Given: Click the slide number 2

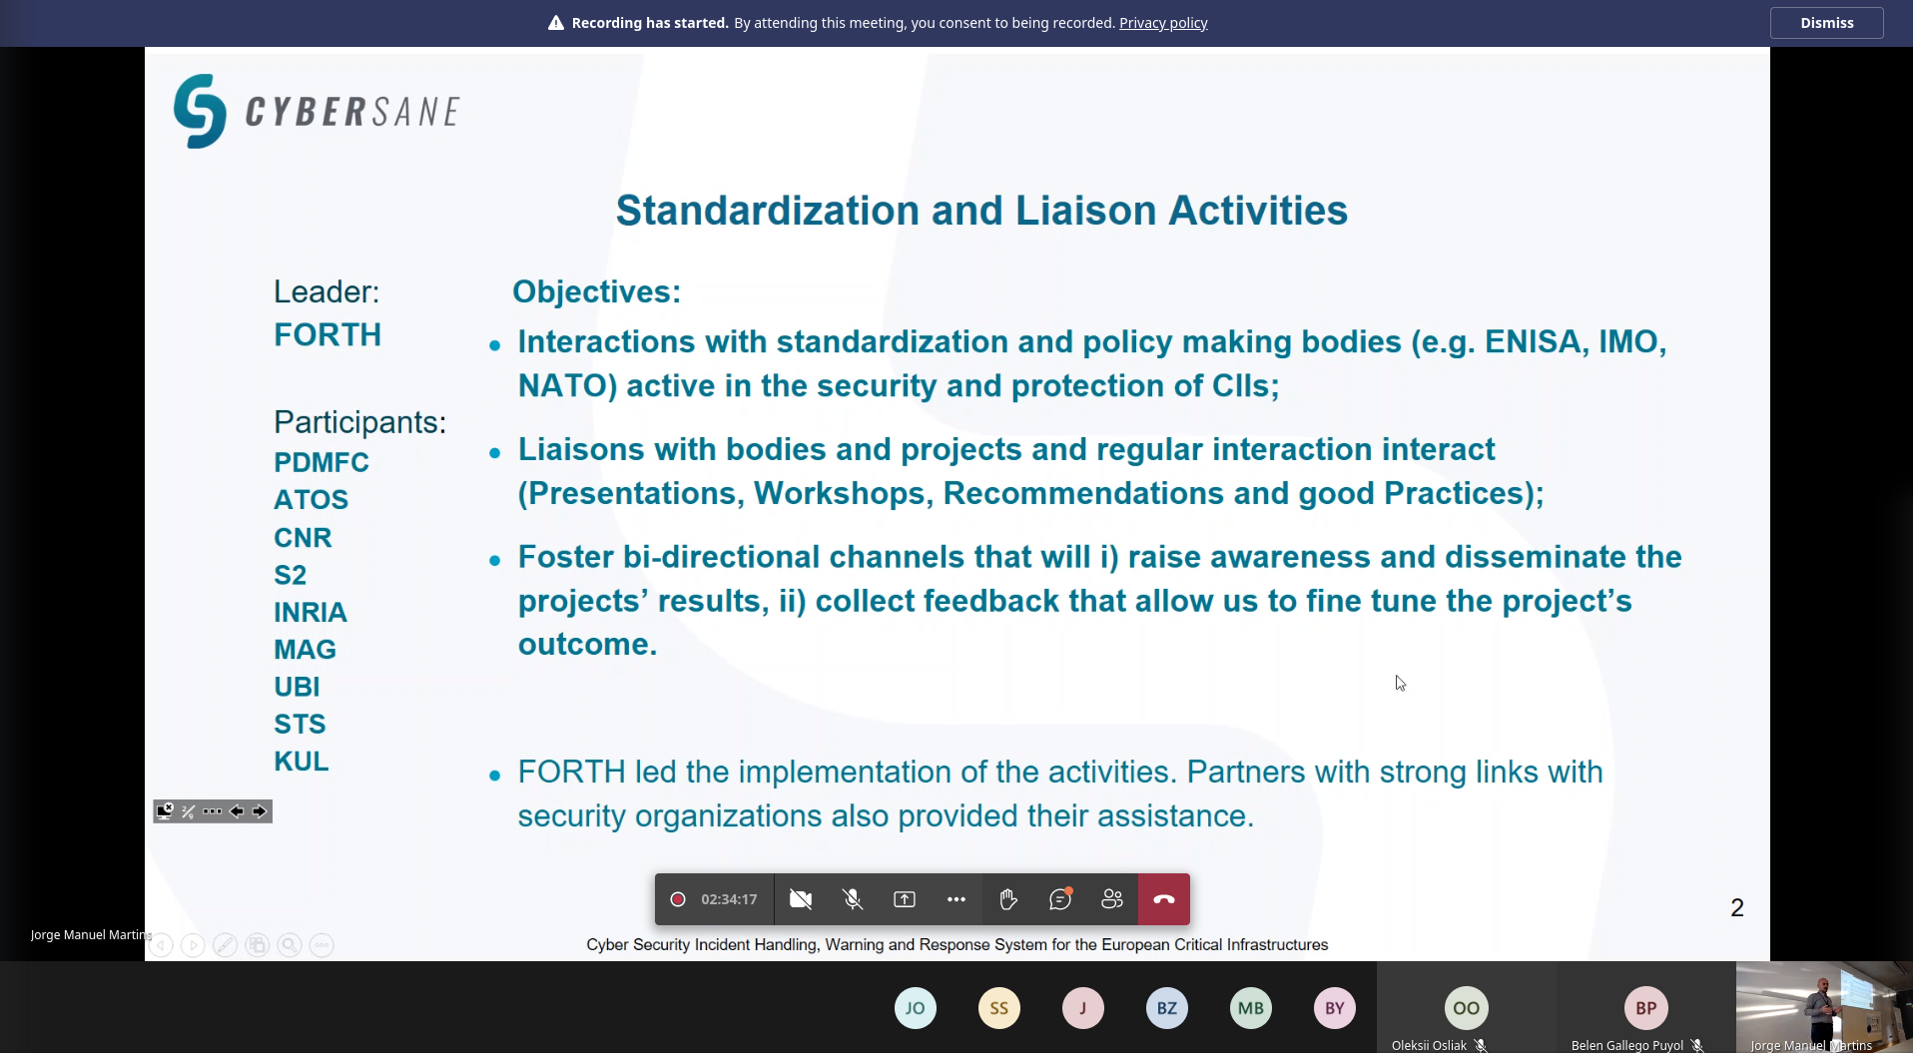Looking at the screenshot, I should (1737, 907).
